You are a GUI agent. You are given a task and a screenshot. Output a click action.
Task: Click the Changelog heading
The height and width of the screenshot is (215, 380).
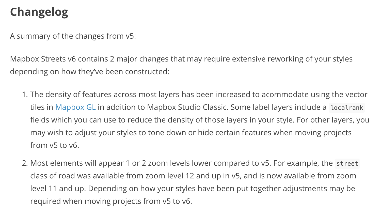coord(39,12)
